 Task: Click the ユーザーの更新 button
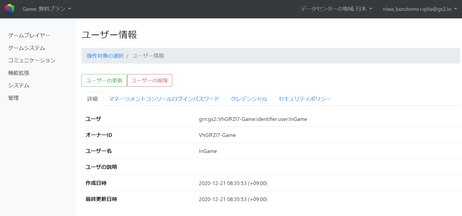[x=104, y=80]
